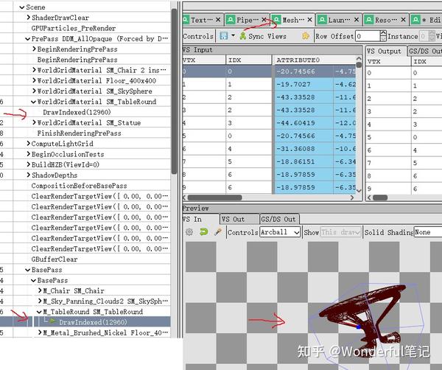Select the vertex highlight wand icon

[217, 232]
